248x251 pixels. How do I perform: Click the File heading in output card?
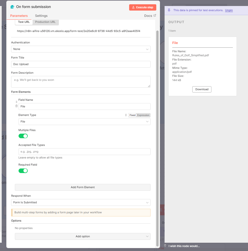[x=175, y=43]
